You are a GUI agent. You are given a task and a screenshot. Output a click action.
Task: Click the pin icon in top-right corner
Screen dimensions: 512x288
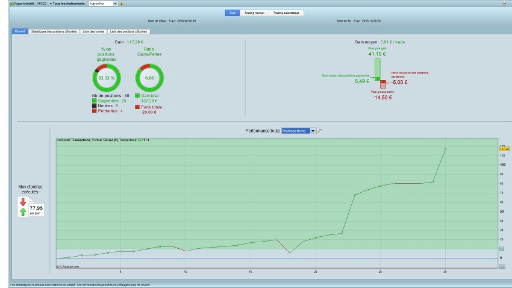click(504, 4)
